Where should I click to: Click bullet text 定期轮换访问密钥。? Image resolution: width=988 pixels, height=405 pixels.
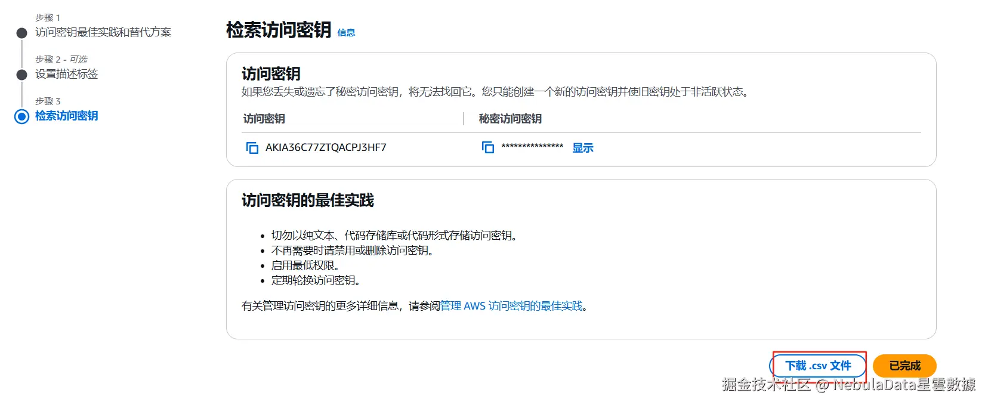click(316, 280)
